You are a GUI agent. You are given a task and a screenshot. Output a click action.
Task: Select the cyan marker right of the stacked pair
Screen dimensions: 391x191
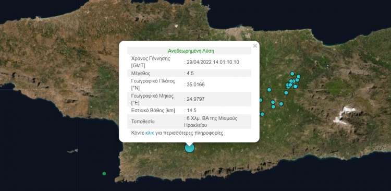[x=281, y=104]
